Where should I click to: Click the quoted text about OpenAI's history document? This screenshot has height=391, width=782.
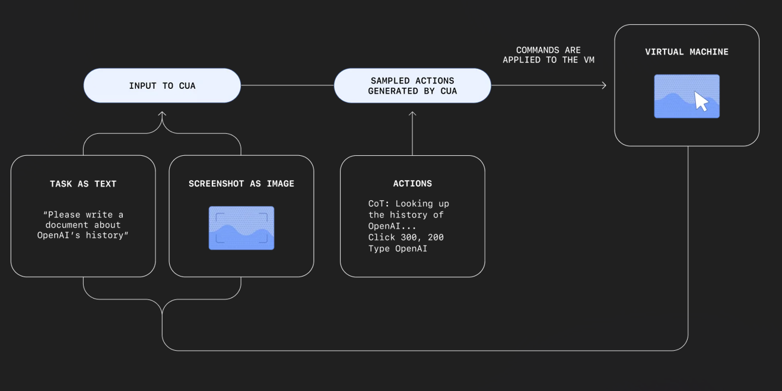[x=83, y=225]
